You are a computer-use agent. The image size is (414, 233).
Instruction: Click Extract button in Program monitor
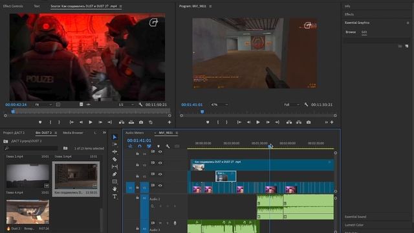click(299, 122)
